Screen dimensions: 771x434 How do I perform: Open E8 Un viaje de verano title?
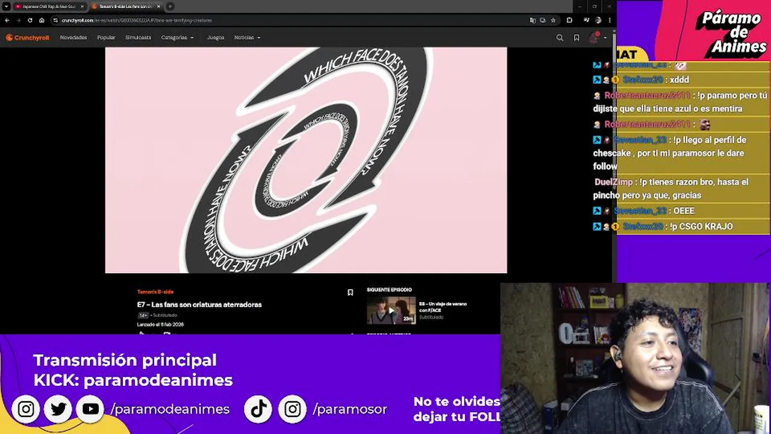(x=443, y=307)
